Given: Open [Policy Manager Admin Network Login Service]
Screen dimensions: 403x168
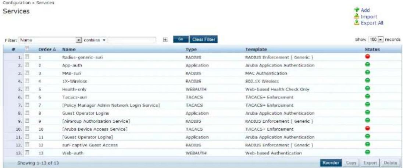Looking at the screenshot, I should tap(111, 105).
